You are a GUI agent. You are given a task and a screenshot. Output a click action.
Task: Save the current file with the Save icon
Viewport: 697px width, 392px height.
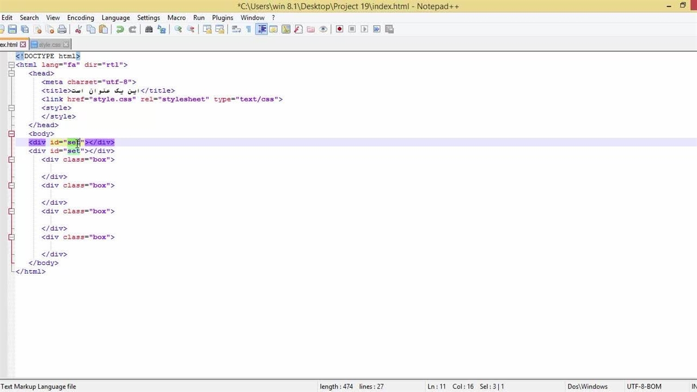pyautogui.click(x=12, y=29)
